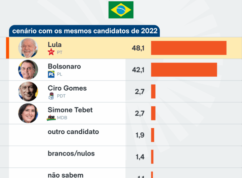
Task: Click the PL party logo
Action: pyautogui.click(x=51, y=74)
